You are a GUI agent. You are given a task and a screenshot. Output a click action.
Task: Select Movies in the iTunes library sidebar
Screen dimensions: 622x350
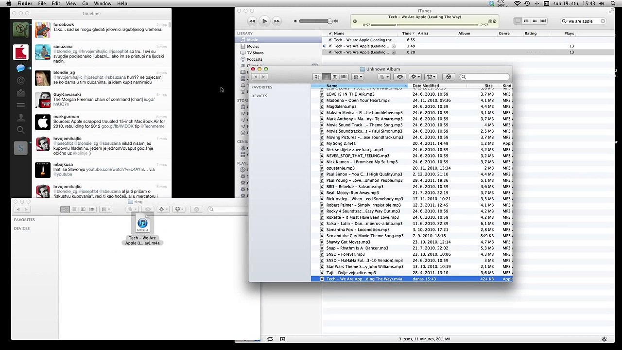point(253,46)
